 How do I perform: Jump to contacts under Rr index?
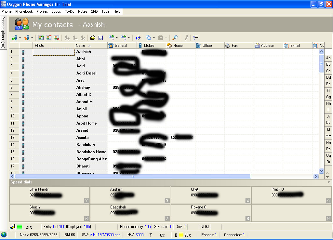coord(328,162)
